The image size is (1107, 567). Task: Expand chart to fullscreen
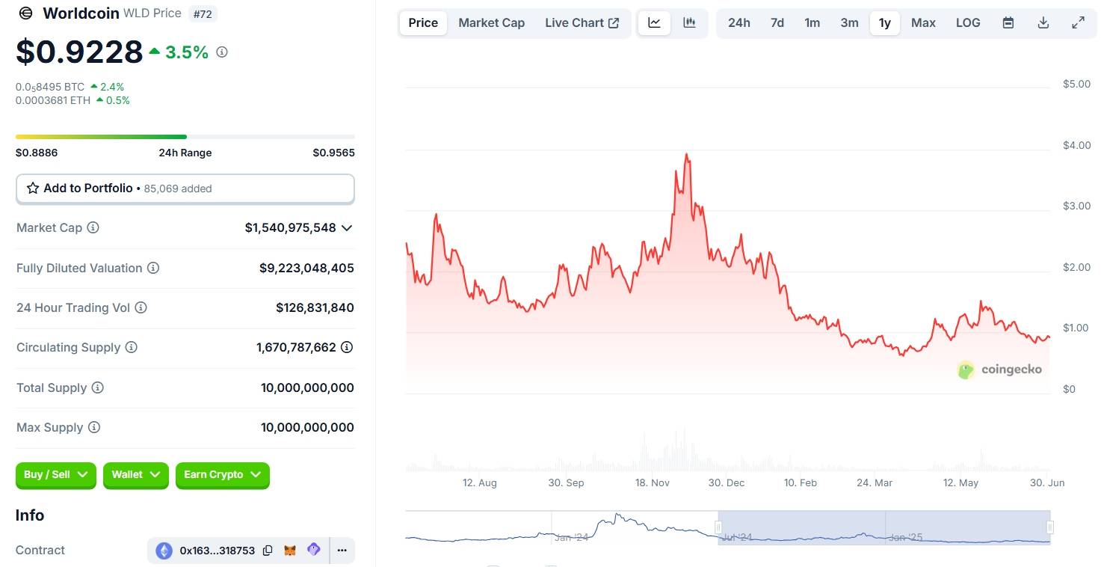click(1079, 22)
